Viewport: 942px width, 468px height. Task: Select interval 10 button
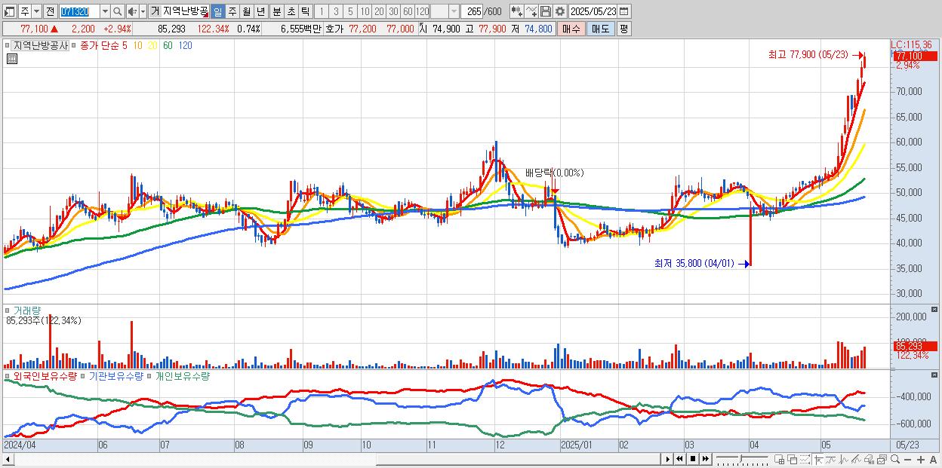coord(365,11)
